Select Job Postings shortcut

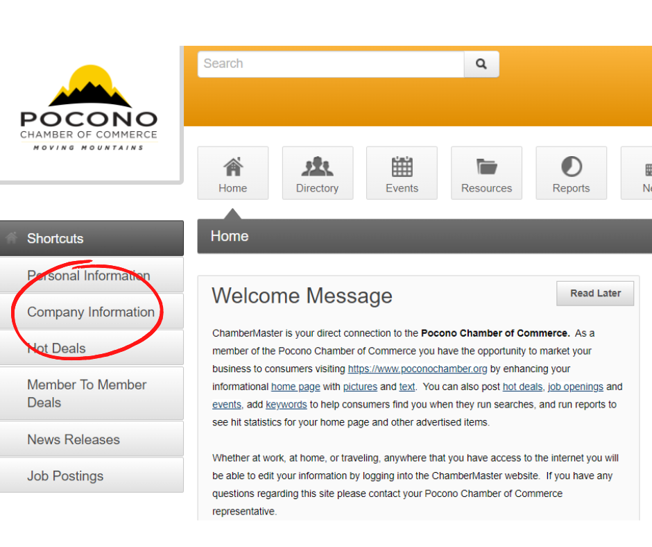(65, 476)
